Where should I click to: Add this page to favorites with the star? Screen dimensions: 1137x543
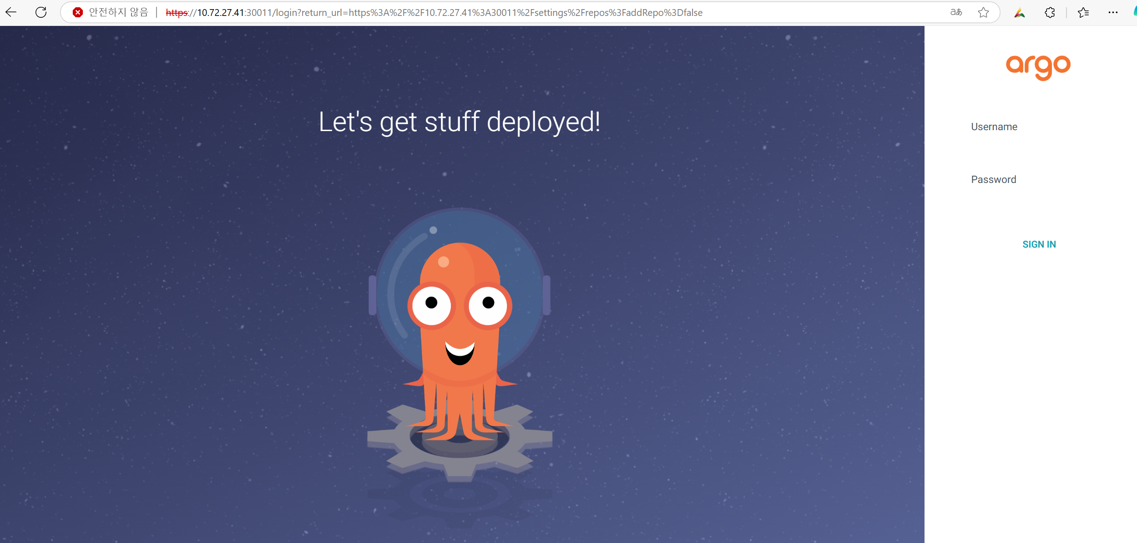pos(983,12)
